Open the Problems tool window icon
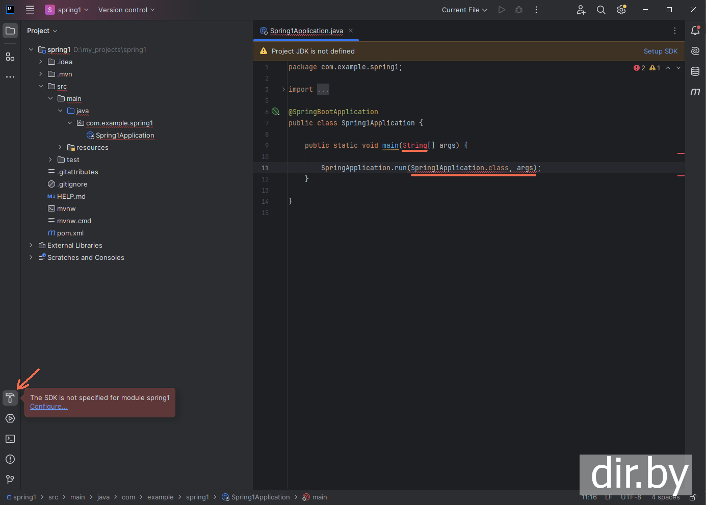The width and height of the screenshot is (706, 505). 10,459
